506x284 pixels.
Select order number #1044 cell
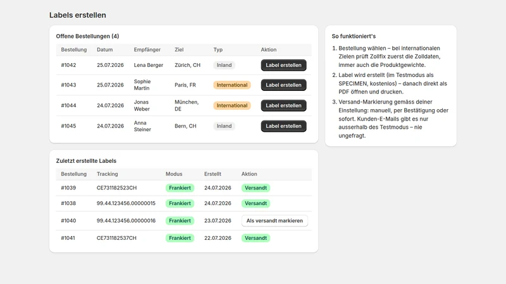tap(68, 105)
